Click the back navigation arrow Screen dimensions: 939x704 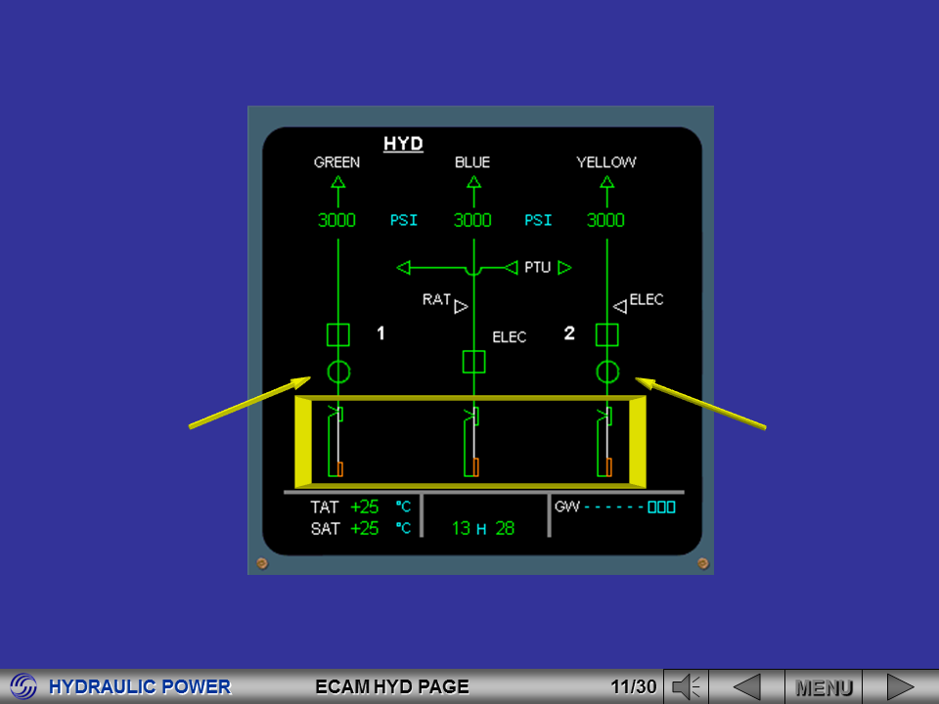pyautogui.click(x=749, y=685)
